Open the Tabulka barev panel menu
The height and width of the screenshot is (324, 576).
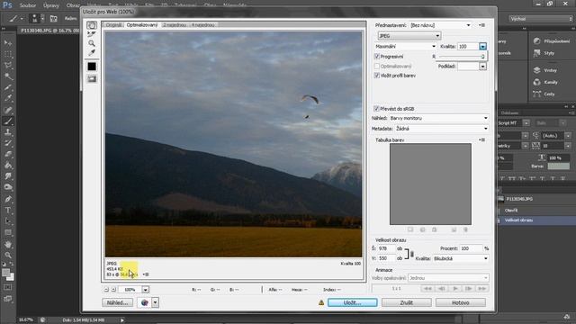482,140
